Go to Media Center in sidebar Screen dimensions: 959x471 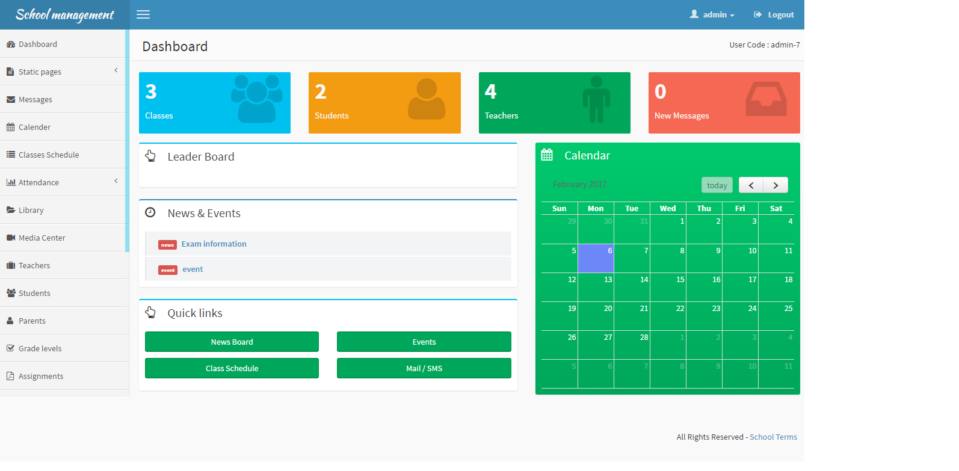pos(42,238)
